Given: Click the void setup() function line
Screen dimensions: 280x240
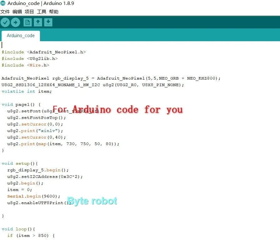Looking at the screenshot, I should [x=20, y=164].
